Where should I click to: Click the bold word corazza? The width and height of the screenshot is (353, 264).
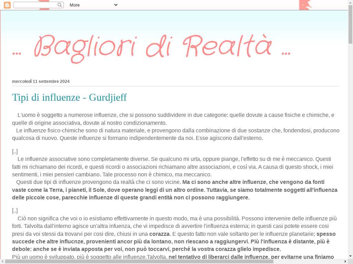(x=159, y=234)
